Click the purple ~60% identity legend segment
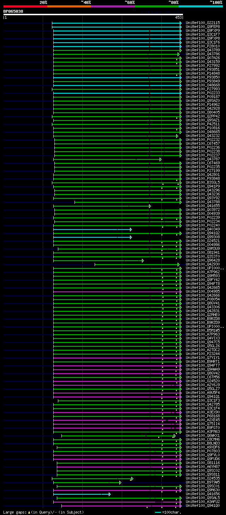The width and height of the screenshot is (226, 515). [113, 6]
